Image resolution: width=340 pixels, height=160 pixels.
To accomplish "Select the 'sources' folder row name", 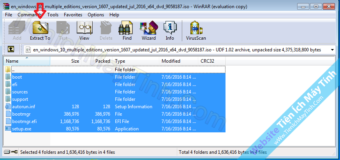I will click(20, 92).
